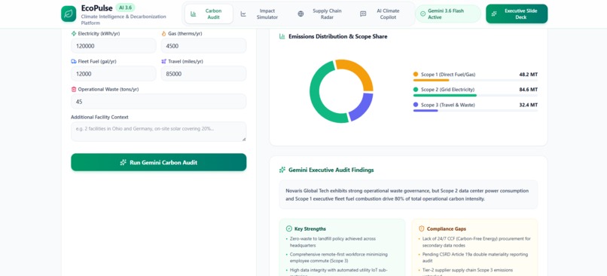Click the '48.2 MT' value
This screenshot has width=607, height=276.
pyautogui.click(x=529, y=75)
